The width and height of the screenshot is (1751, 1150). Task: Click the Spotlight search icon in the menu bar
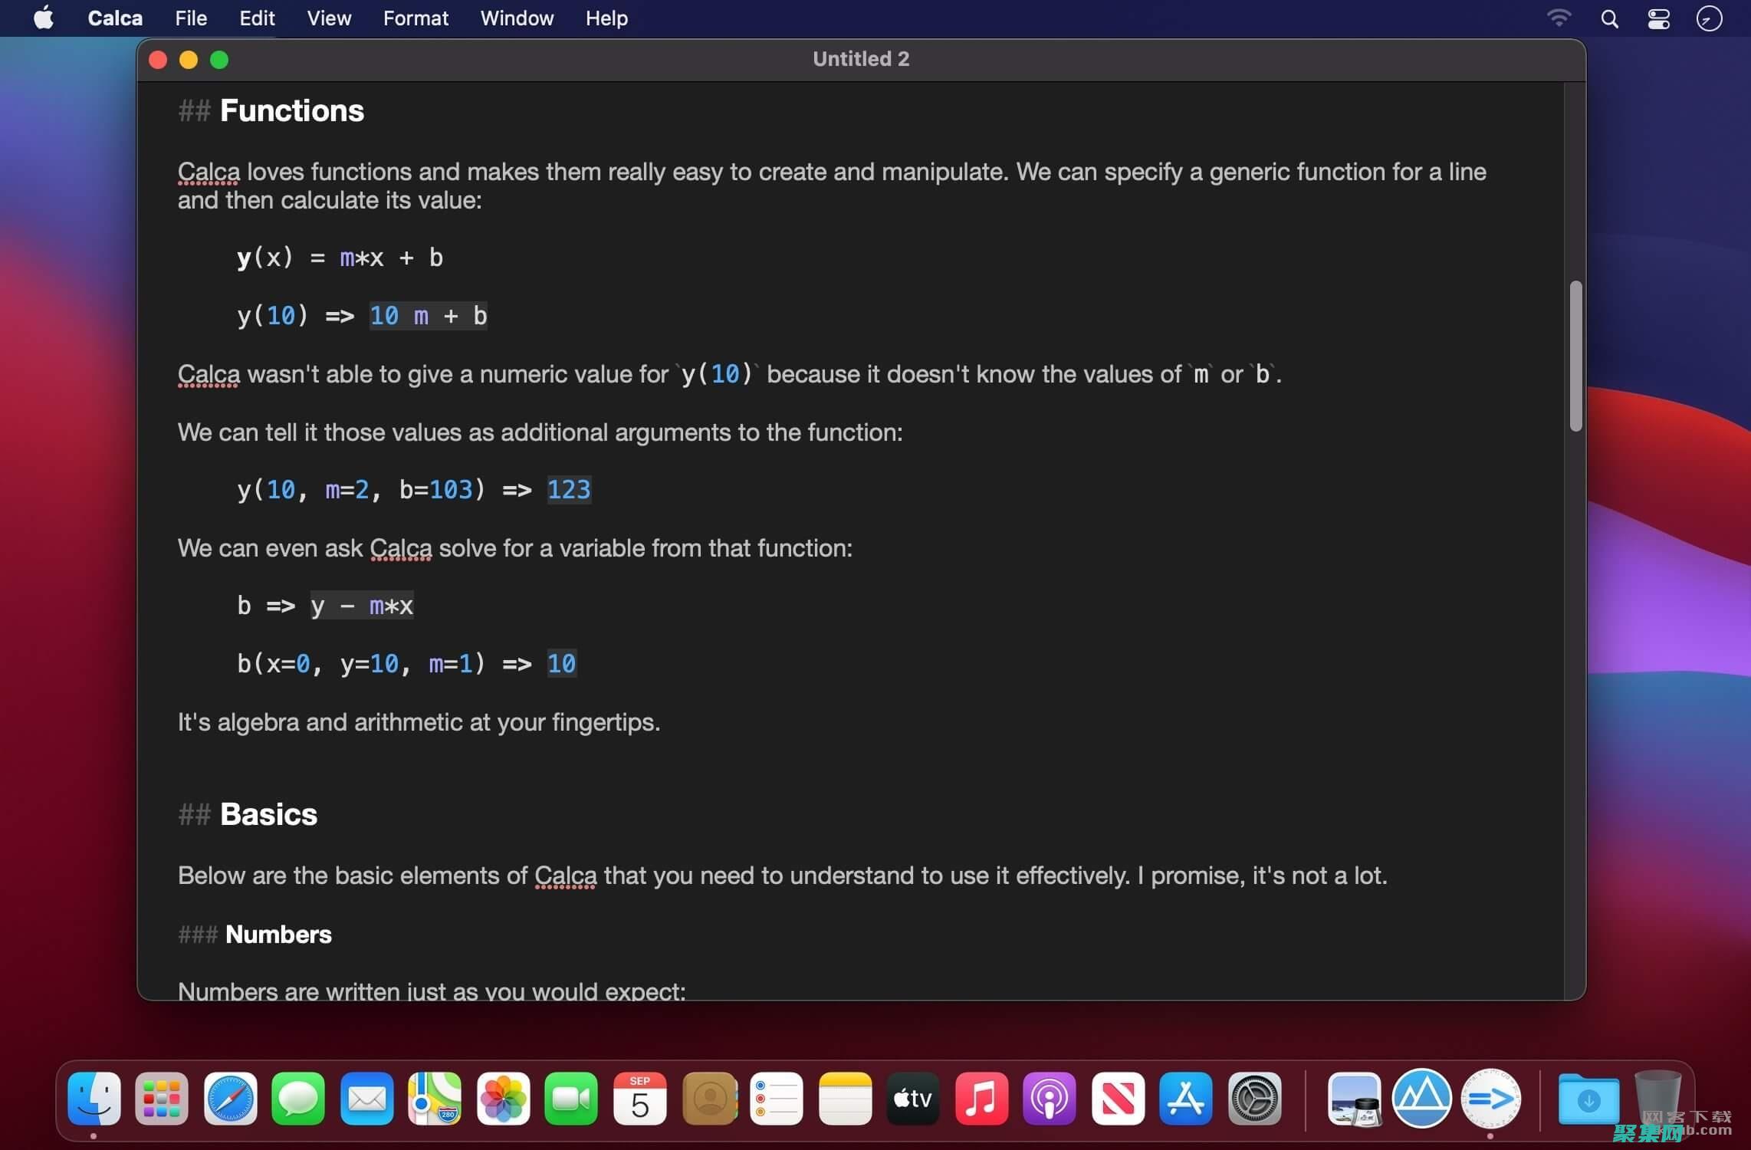1609,18
